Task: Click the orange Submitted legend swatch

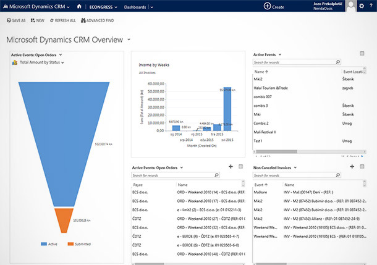Action: pyautogui.click(x=70, y=244)
